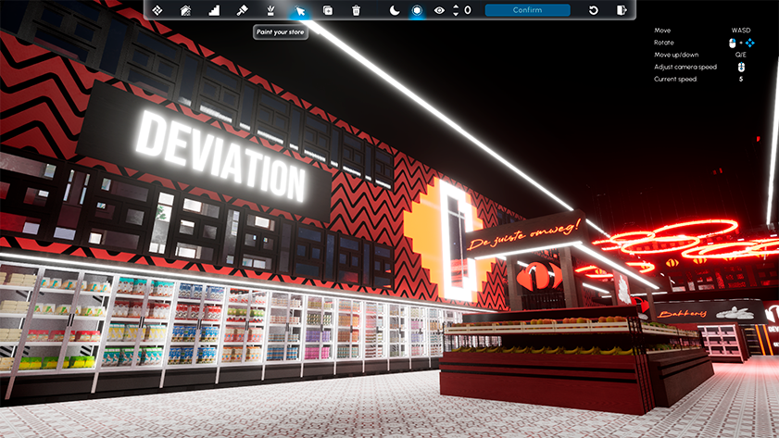Activate the blue arrow pointer tool
This screenshot has width=779, height=438.
click(x=299, y=11)
